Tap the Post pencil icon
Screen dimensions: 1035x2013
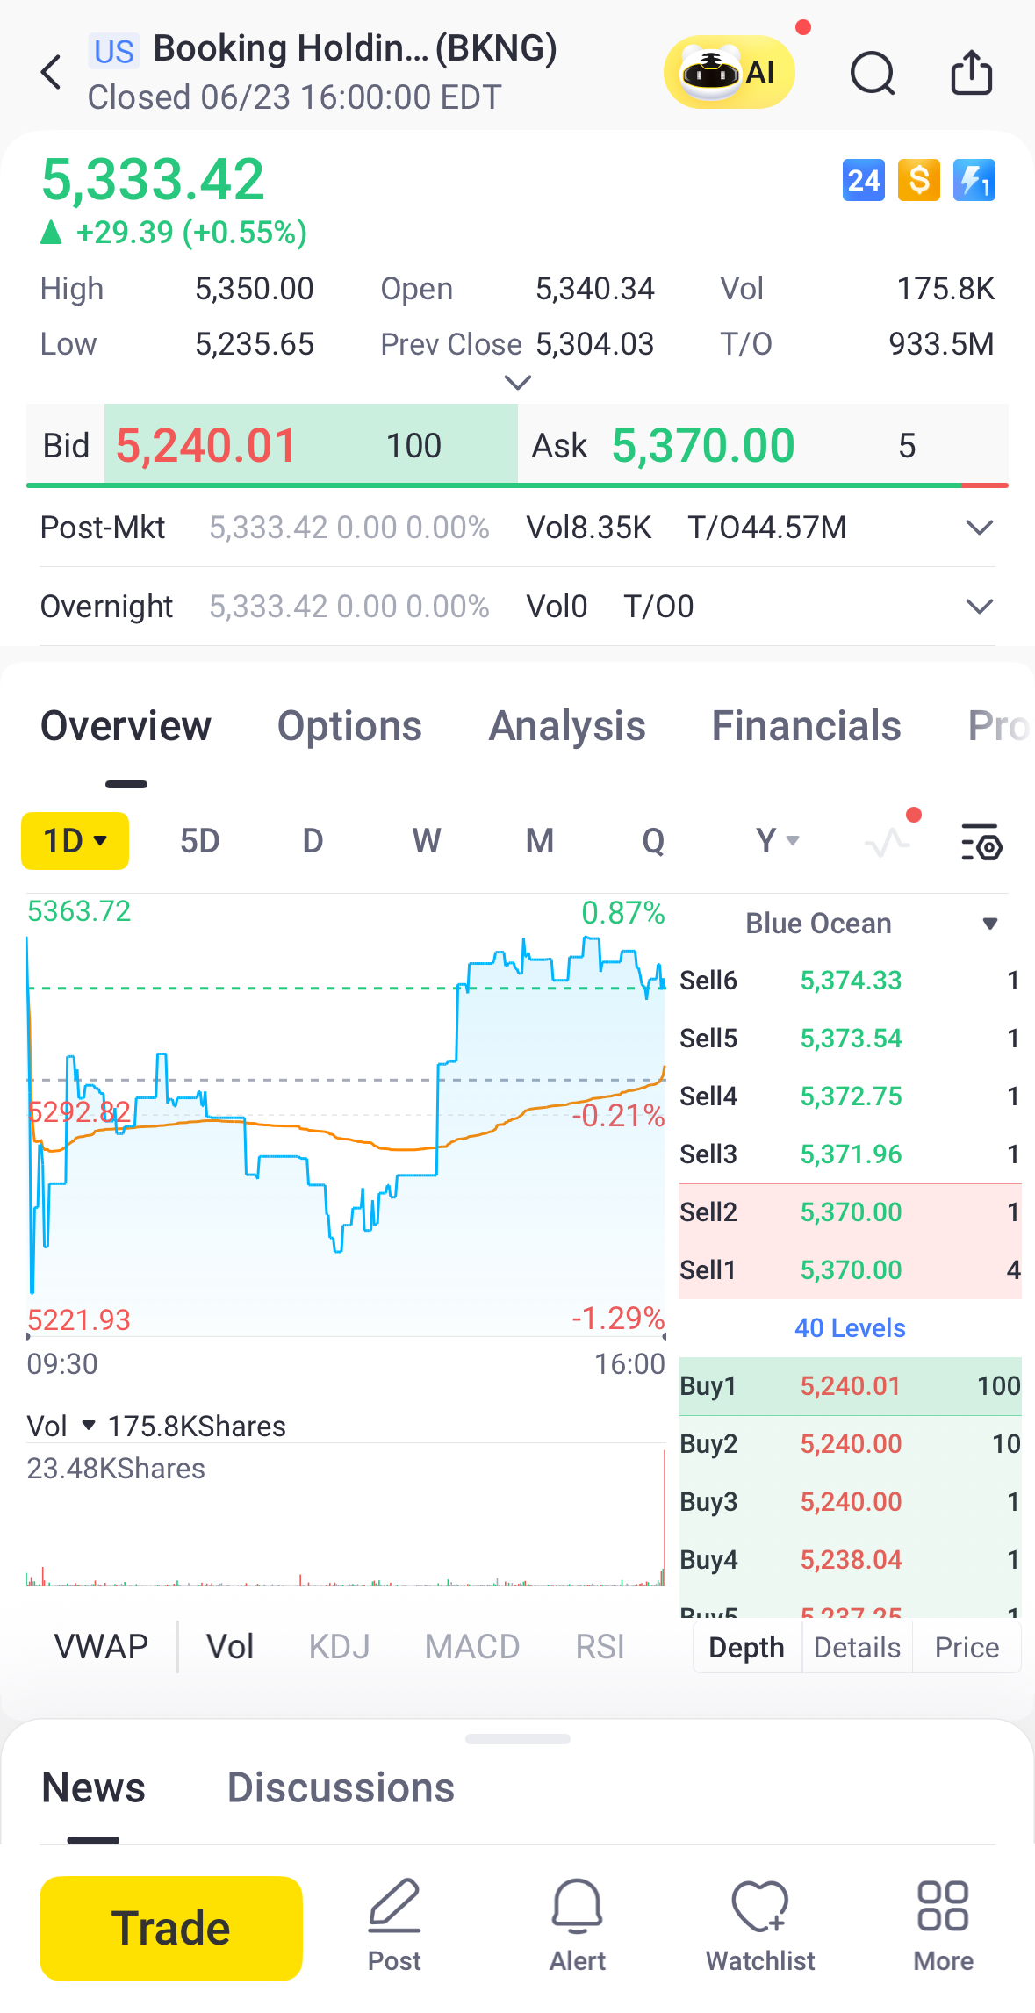pos(394,1926)
